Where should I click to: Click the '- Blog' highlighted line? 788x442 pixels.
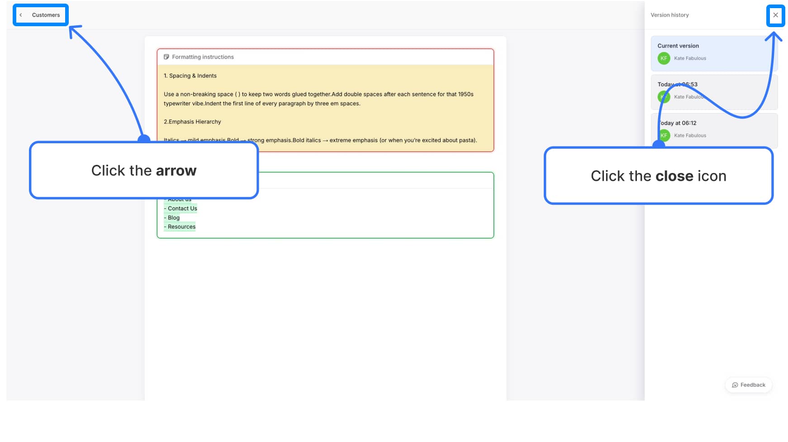[172, 218]
